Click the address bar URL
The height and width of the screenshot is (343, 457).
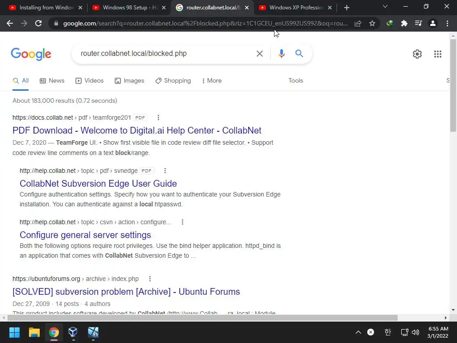(205, 23)
